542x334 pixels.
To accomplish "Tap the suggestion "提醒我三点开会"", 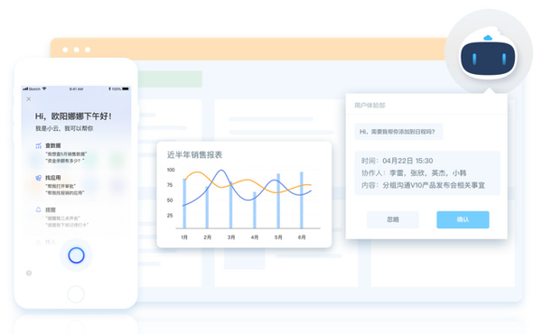I will point(63,218).
